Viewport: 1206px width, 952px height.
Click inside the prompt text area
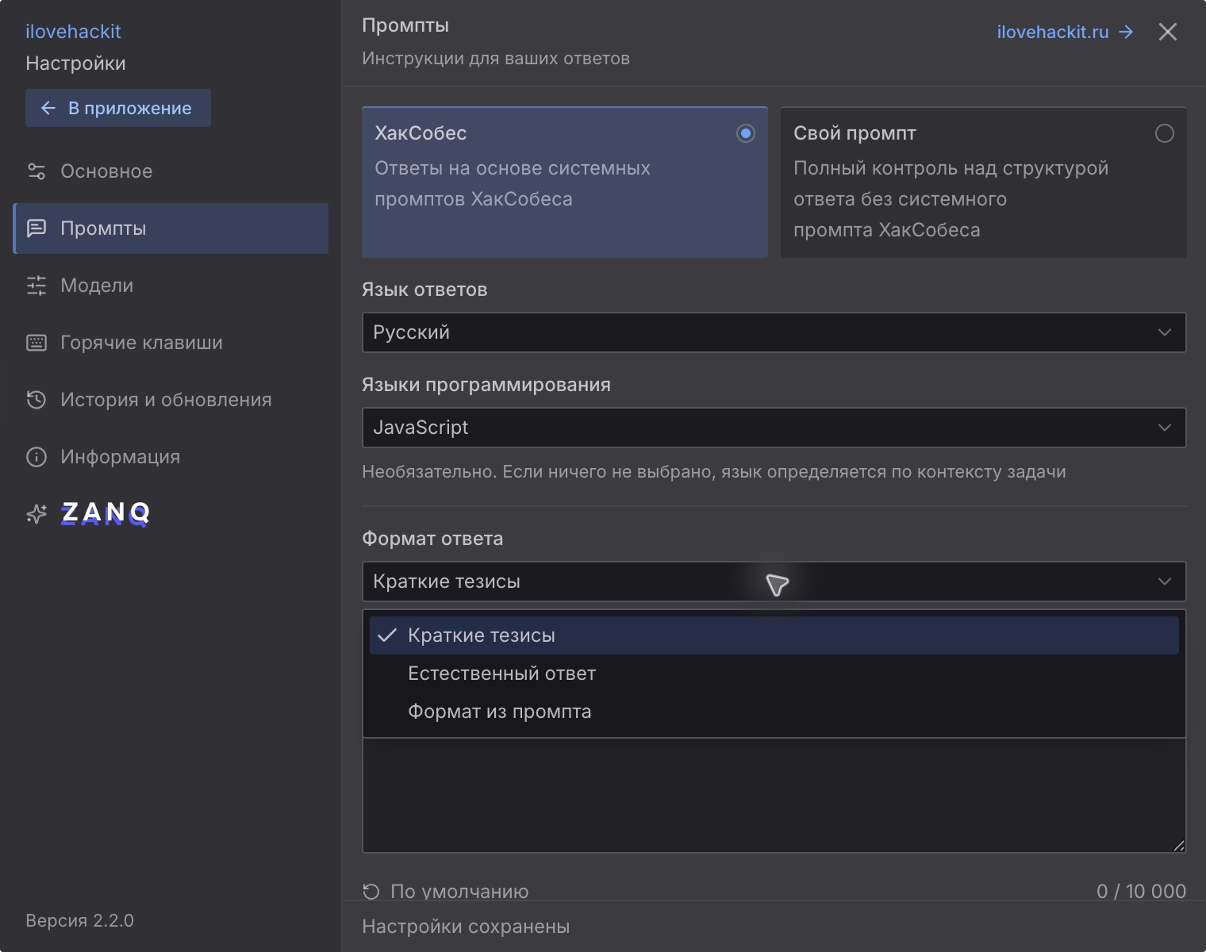click(774, 796)
